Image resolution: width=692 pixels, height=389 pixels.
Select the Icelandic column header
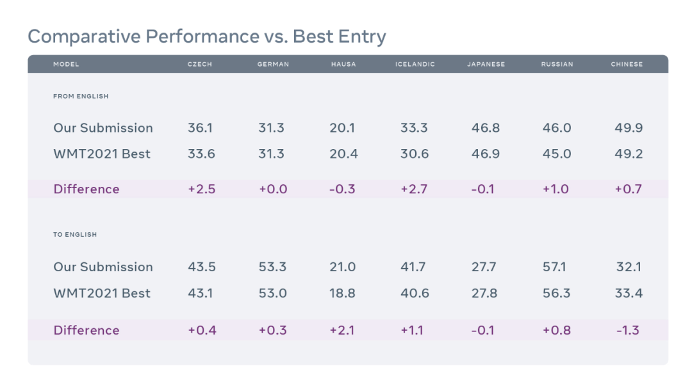coord(415,65)
